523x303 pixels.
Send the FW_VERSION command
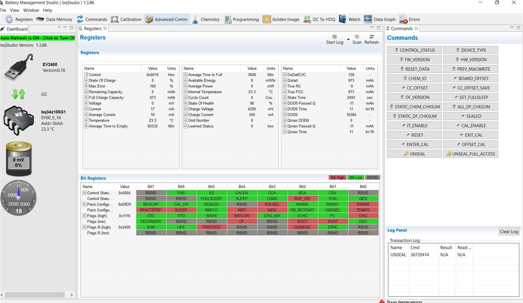click(414, 59)
